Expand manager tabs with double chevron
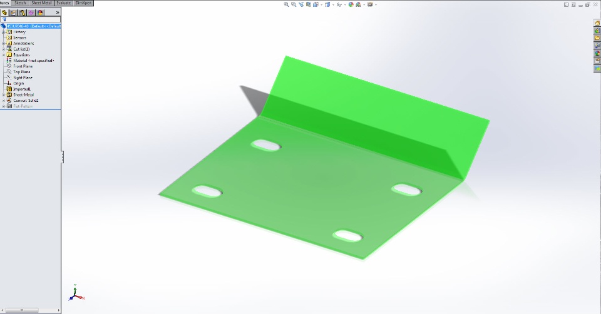This screenshot has width=601, height=314. pyautogui.click(x=58, y=13)
